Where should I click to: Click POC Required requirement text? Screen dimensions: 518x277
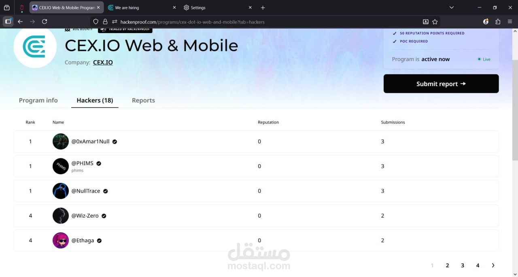pyautogui.click(x=414, y=41)
